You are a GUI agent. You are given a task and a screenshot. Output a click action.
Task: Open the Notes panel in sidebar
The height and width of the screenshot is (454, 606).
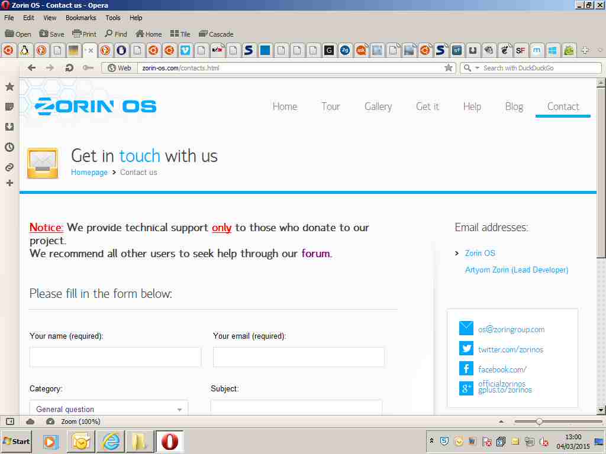[x=9, y=107]
